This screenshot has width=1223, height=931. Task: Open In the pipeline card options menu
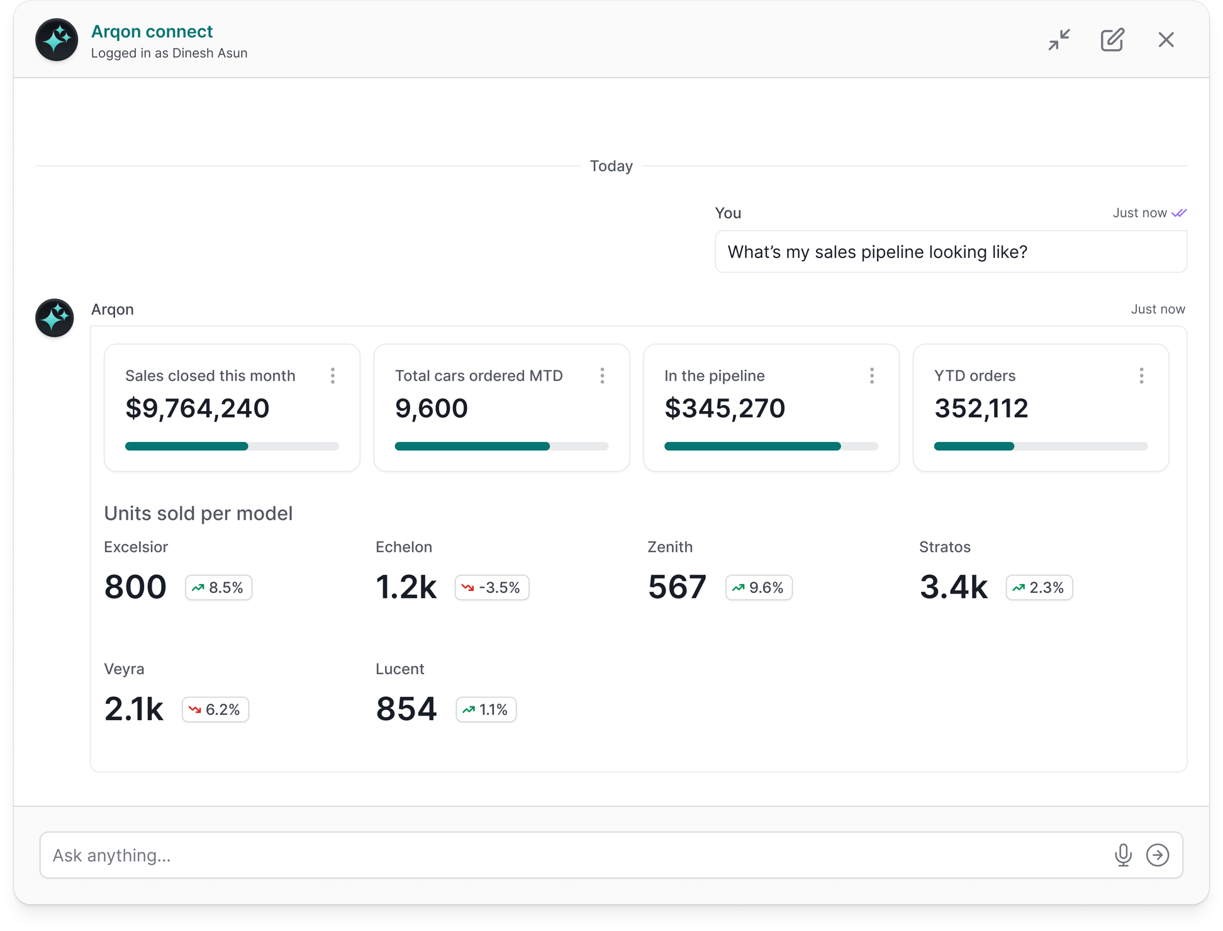(871, 376)
